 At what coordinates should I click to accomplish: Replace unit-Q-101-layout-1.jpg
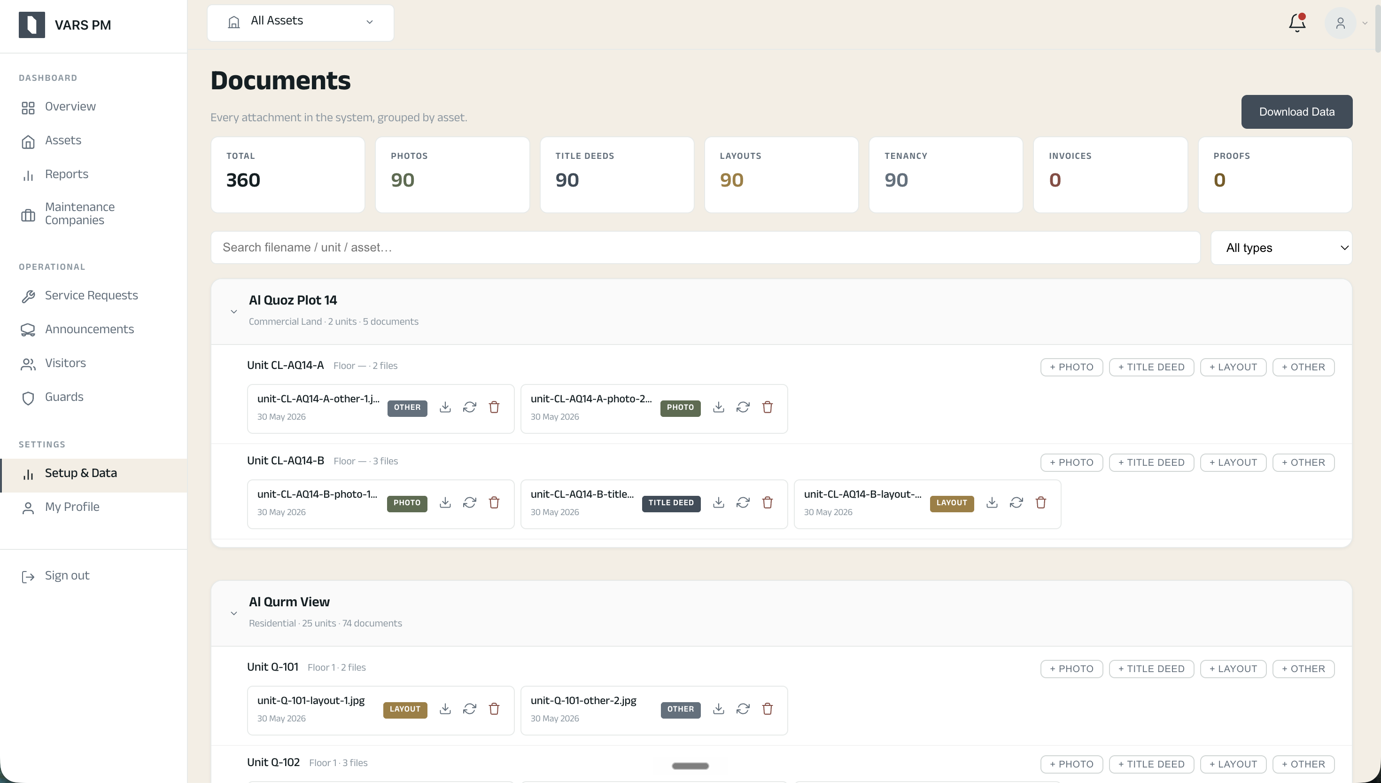pos(470,709)
